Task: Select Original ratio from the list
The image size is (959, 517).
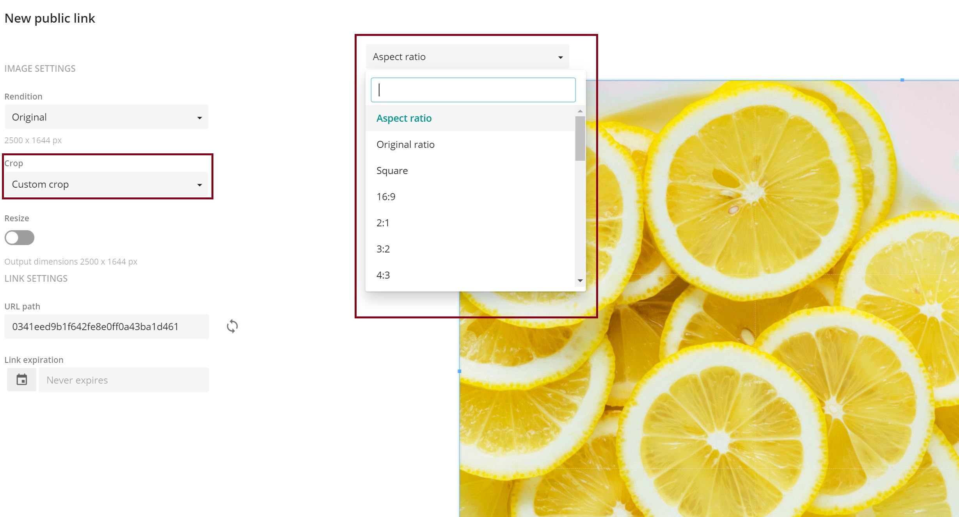Action: [405, 144]
